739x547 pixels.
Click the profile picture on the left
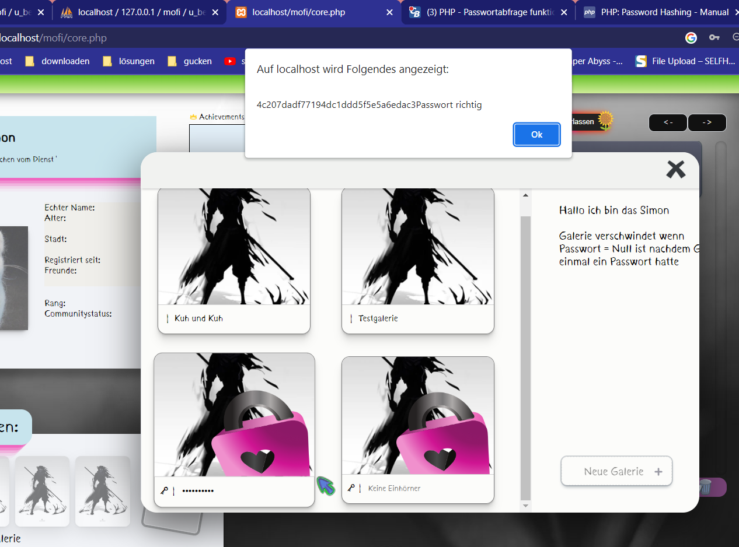tap(14, 278)
